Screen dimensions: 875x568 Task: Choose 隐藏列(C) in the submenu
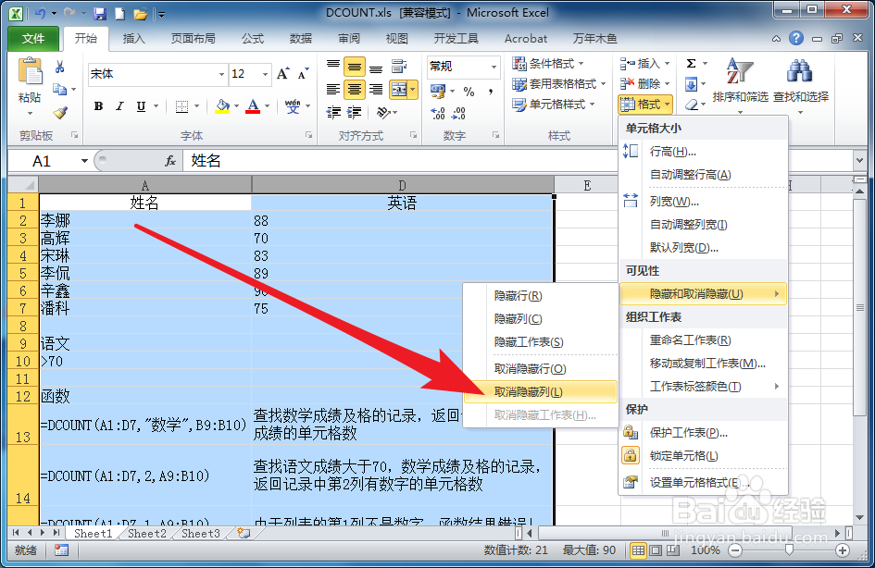pyautogui.click(x=541, y=319)
